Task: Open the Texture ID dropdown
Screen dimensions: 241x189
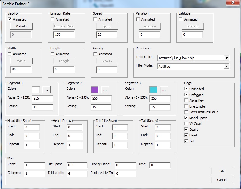Action: pyautogui.click(x=226, y=58)
